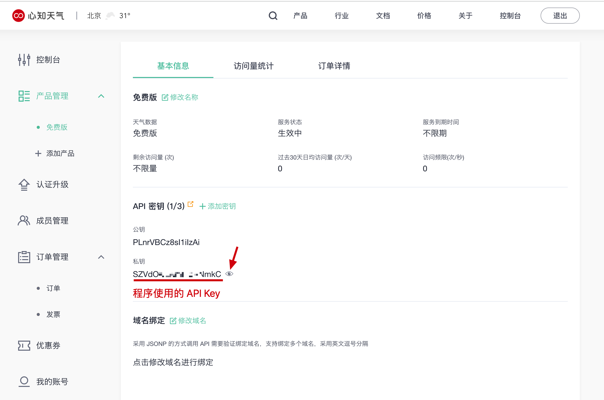Image resolution: width=604 pixels, height=400 pixels.
Task: Open the 关于 top menu
Action: coord(465,16)
